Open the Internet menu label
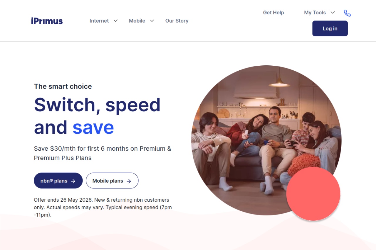 (99, 21)
